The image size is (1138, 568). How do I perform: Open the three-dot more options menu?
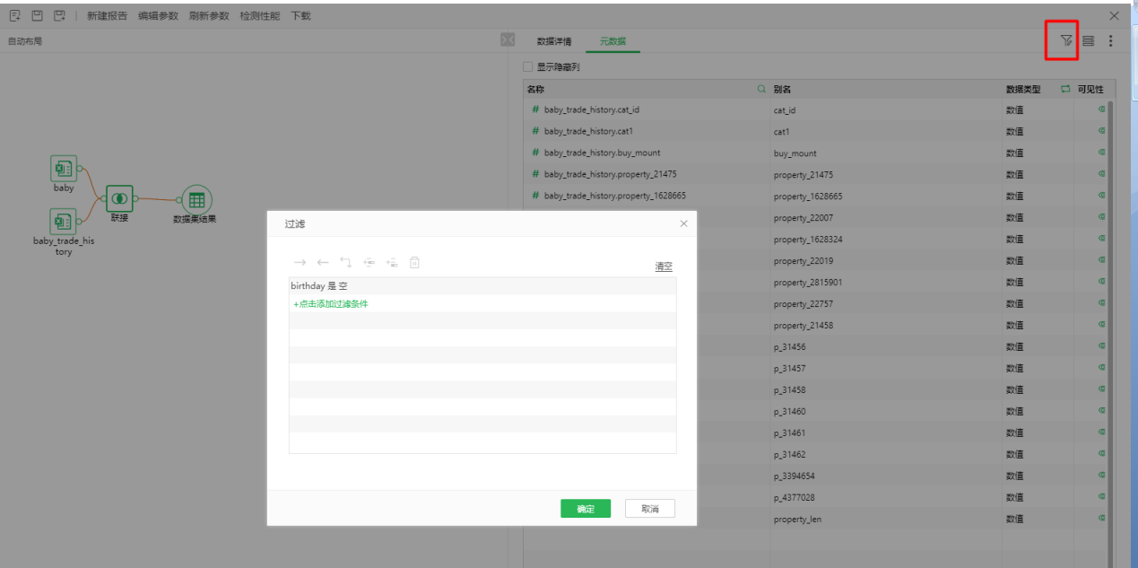coord(1110,40)
